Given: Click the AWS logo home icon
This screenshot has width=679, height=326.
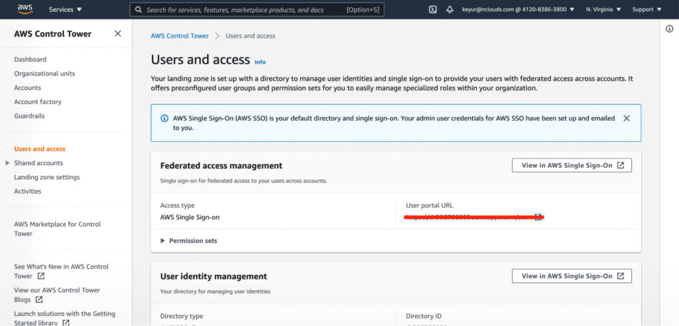Looking at the screenshot, I should click(x=25, y=9).
